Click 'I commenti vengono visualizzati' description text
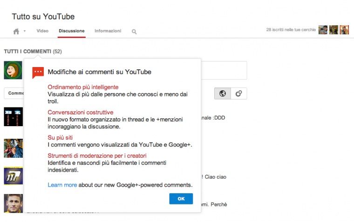Image resolution: width=354 pixels, height=222 pixels. 120,145
